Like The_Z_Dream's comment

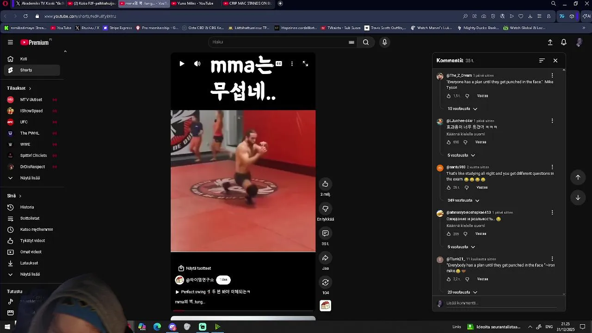click(449, 96)
